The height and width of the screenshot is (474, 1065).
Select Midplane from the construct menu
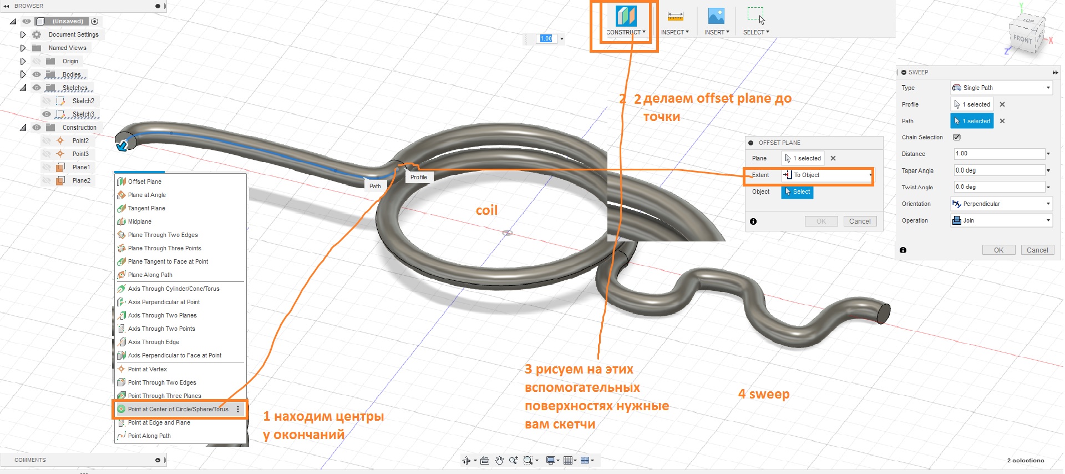[x=140, y=221]
